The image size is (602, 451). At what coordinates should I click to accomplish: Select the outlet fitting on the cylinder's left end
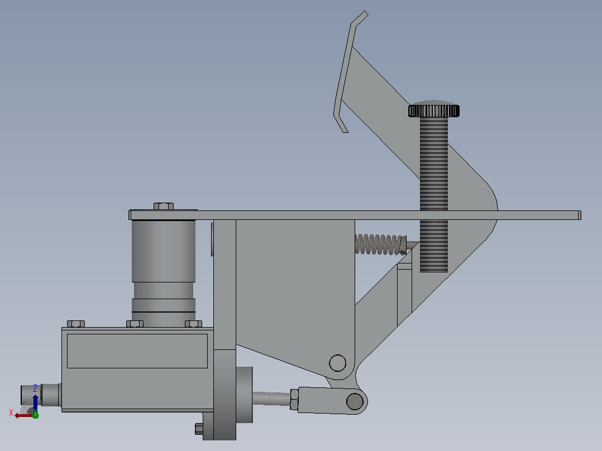pos(41,394)
